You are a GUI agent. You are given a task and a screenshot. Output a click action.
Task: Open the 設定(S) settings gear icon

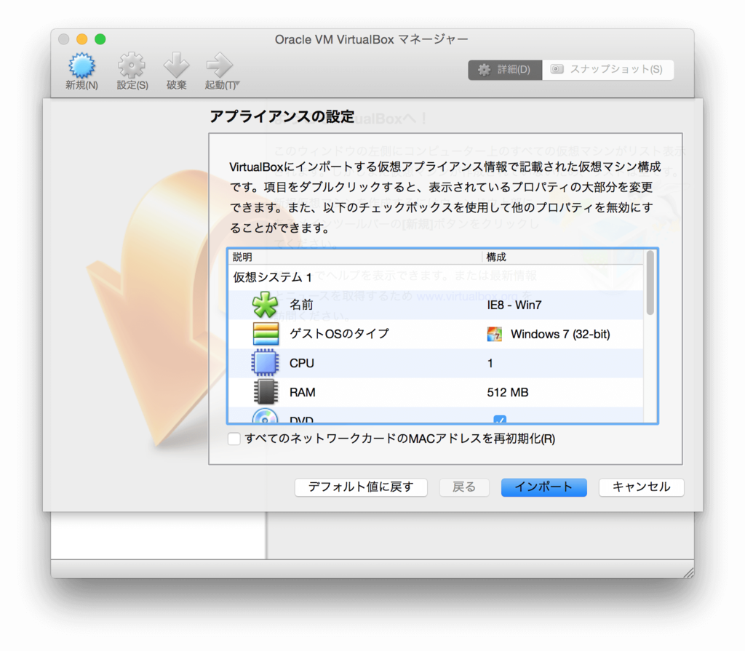pyautogui.click(x=132, y=65)
